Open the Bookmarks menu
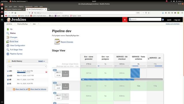The height and width of the screenshot is (104, 184). [x=29, y=6]
